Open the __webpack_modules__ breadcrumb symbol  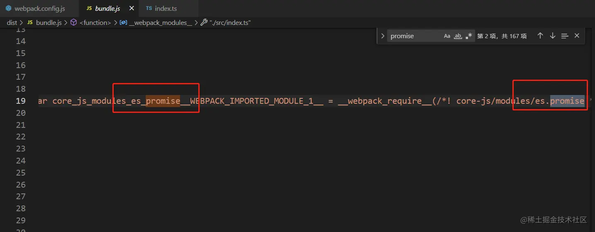pyautogui.click(x=156, y=22)
